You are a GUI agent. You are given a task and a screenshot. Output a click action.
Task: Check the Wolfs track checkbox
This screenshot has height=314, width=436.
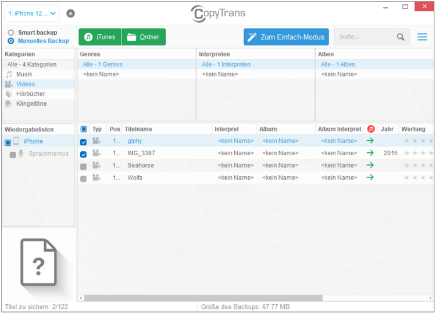(83, 179)
